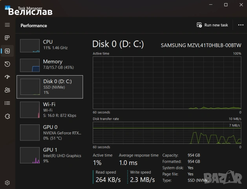Select the Disk 0 (D: C:) entry

(50, 87)
